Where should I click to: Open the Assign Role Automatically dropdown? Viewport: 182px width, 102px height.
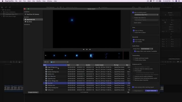point(147,49)
